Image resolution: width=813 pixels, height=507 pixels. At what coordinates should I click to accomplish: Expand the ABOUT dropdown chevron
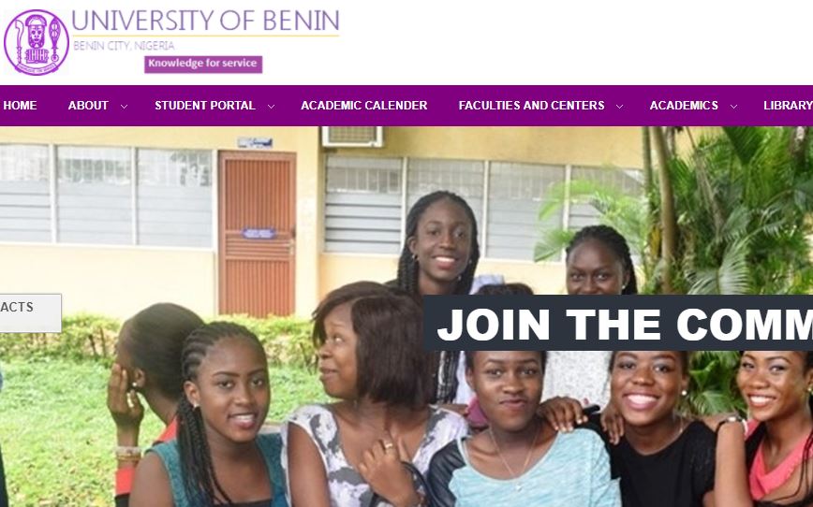[x=124, y=107]
